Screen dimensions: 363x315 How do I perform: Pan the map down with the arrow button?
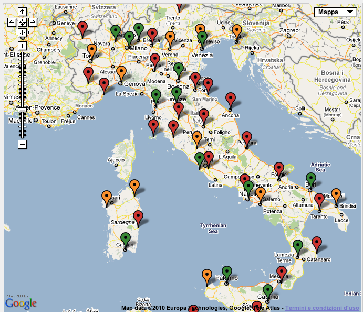pyautogui.click(x=22, y=32)
